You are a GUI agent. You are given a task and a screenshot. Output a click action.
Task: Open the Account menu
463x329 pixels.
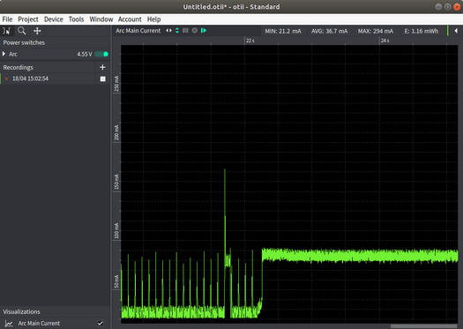(130, 19)
